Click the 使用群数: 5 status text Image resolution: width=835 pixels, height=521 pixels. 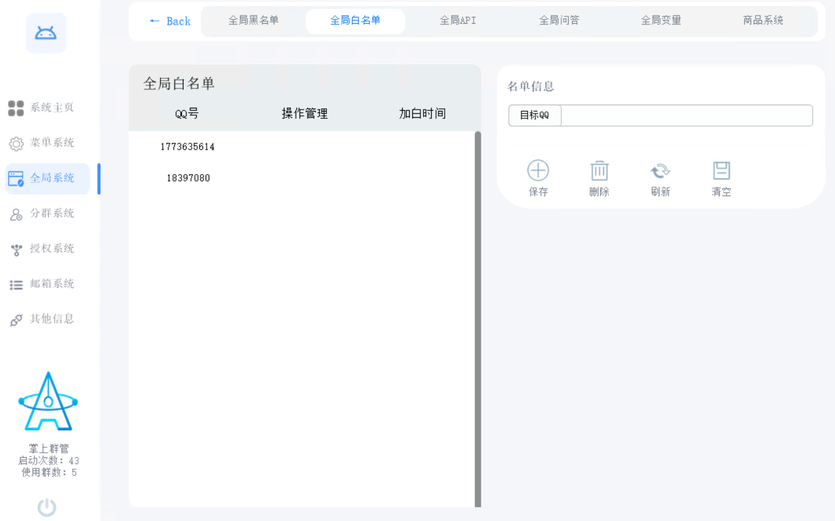coord(49,473)
